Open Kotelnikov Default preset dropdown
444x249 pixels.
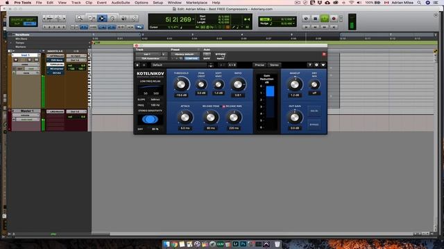click(179, 65)
